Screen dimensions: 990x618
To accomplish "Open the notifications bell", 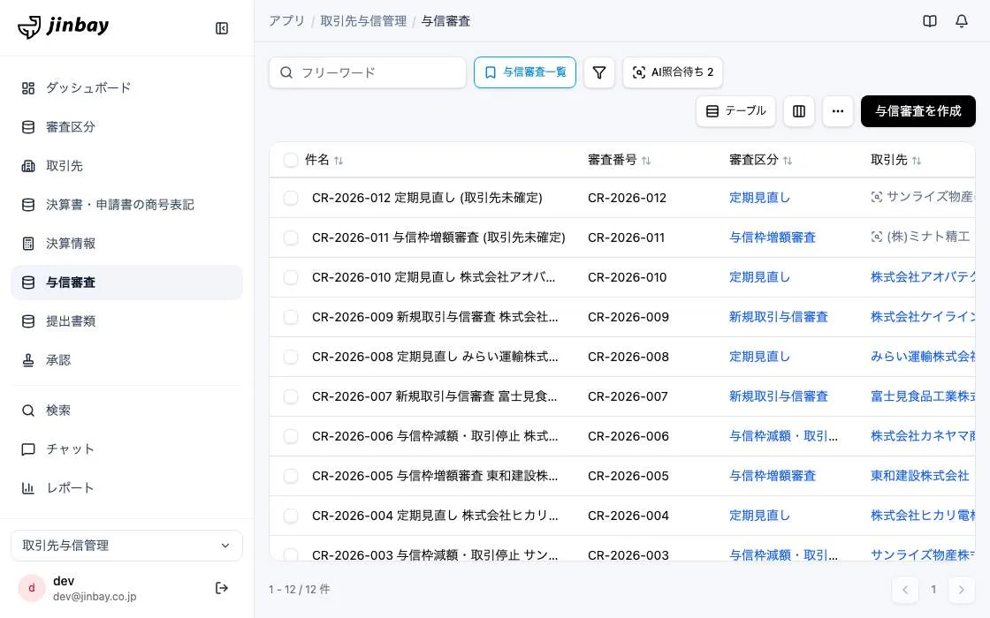I will click(961, 21).
